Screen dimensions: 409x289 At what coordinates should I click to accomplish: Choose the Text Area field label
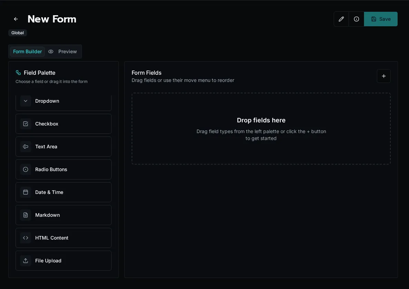[46, 147]
